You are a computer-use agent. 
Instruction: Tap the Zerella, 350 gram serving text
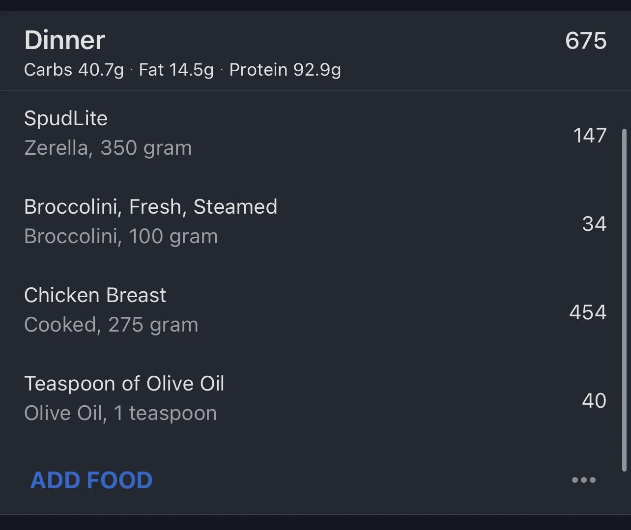click(x=108, y=148)
